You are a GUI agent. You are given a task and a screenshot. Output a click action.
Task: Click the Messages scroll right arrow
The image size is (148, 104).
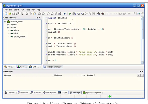142,75
